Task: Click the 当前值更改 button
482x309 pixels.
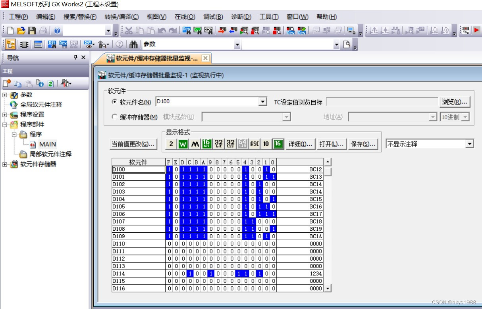Action: click(133, 144)
